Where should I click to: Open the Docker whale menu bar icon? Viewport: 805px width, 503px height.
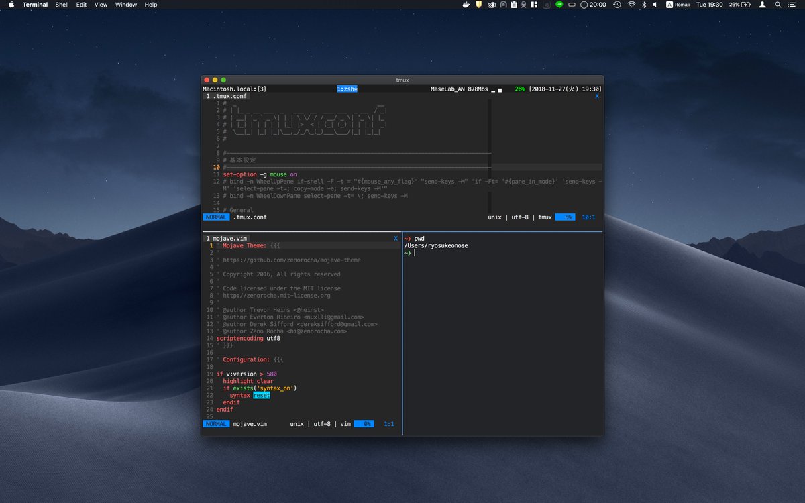pyautogui.click(x=466, y=5)
